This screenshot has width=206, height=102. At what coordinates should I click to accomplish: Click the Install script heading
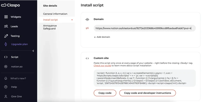point(92,5)
